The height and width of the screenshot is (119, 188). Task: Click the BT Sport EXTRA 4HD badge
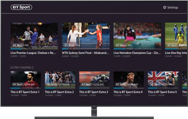(126, 84)
